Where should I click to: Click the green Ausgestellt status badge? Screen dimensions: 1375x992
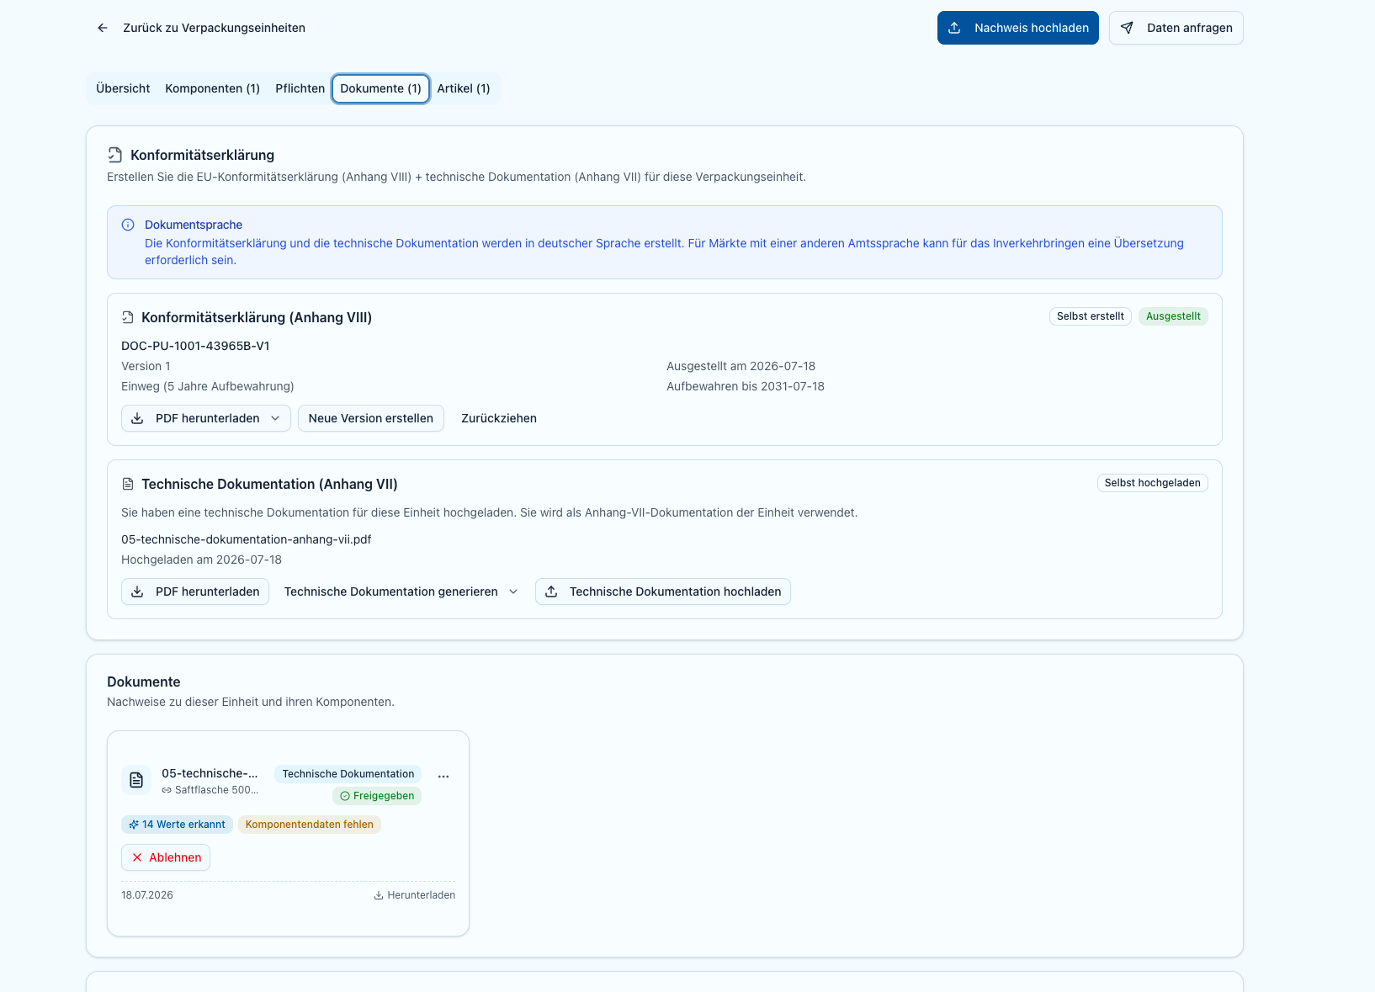(1173, 316)
